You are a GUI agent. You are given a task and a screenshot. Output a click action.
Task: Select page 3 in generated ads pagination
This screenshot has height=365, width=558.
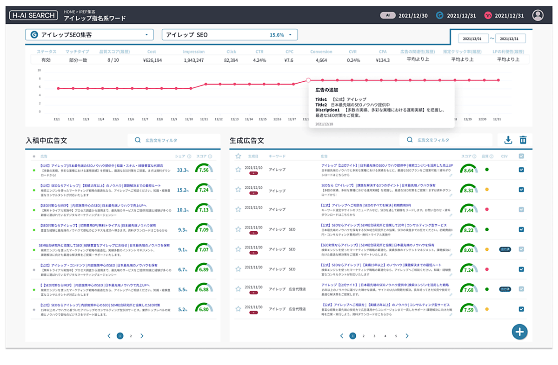374,336
